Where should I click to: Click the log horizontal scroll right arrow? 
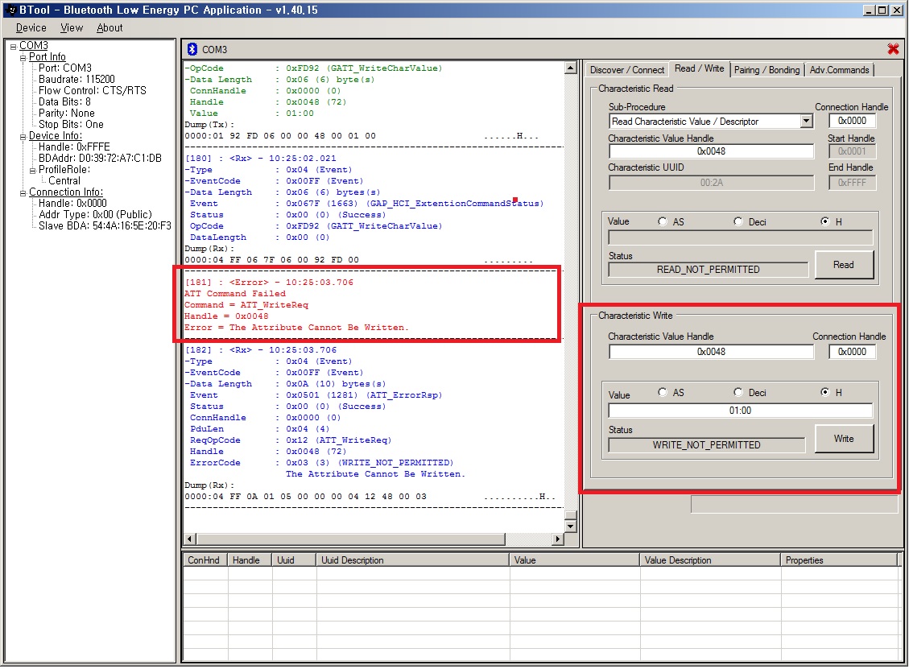pyautogui.click(x=558, y=539)
